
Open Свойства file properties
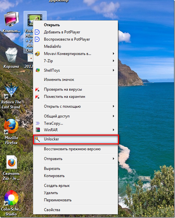click(x=75, y=210)
